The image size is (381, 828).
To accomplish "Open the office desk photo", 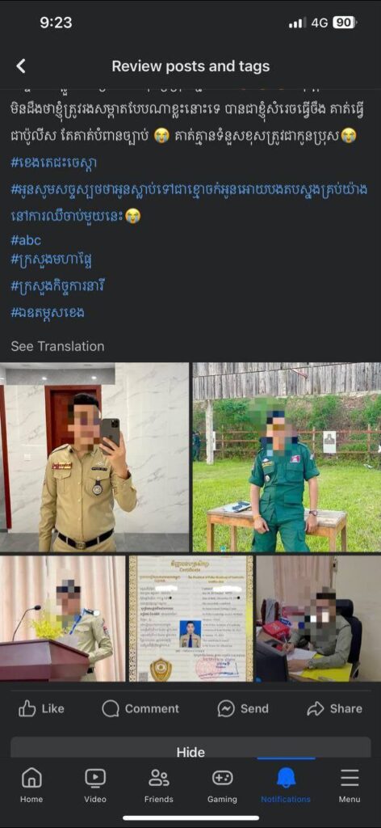I will (319, 619).
